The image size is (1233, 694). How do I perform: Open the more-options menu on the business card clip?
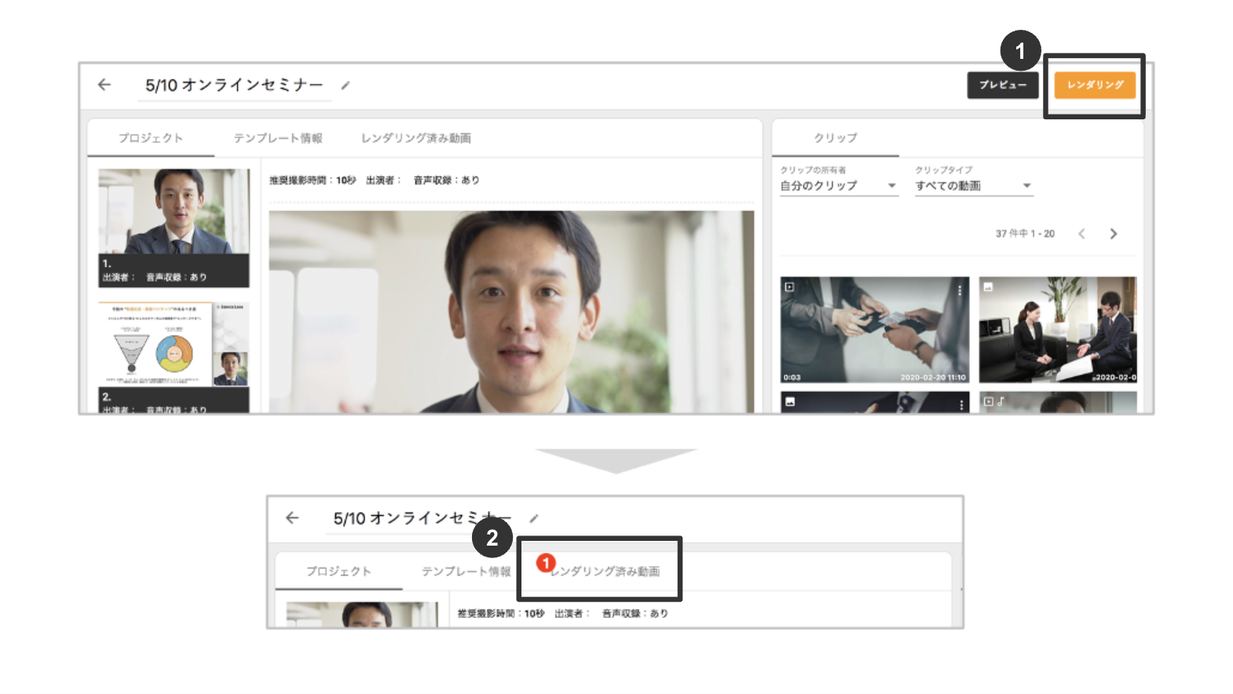(960, 290)
